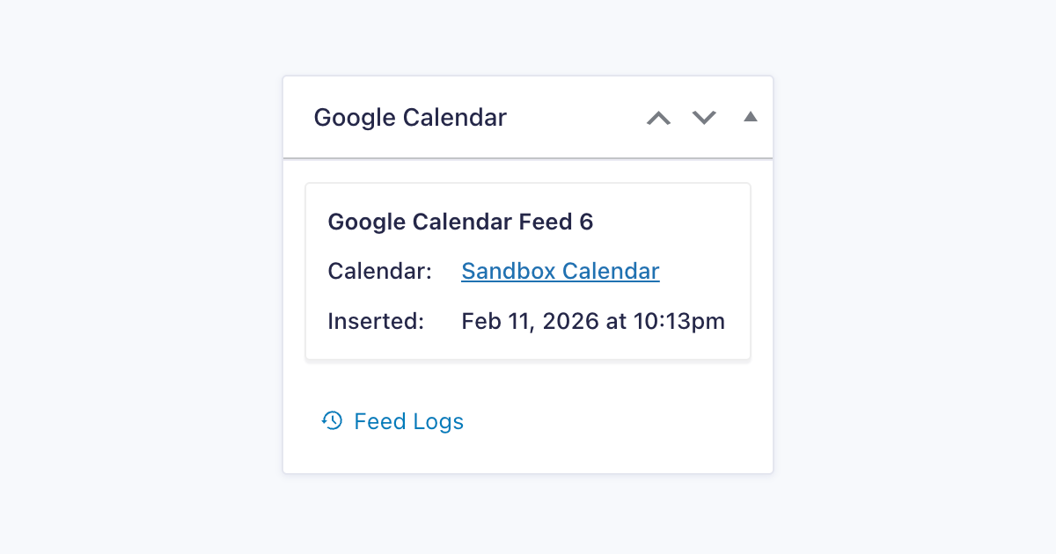The height and width of the screenshot is (554, 1056).
Task: Click the history clock icon beside Feed Logs
Action: click(332, 421)
